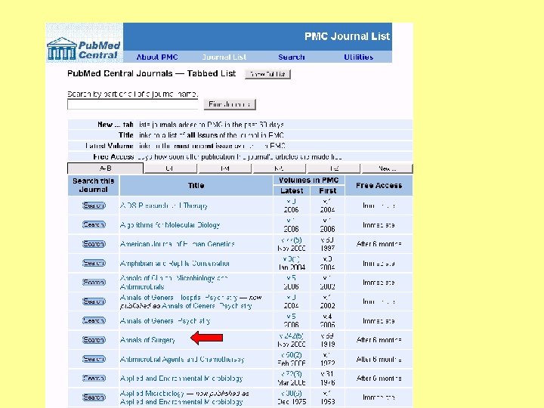
Task: Open latest volume of American Journal of Human Genetics
Action: tap(291, 240)
